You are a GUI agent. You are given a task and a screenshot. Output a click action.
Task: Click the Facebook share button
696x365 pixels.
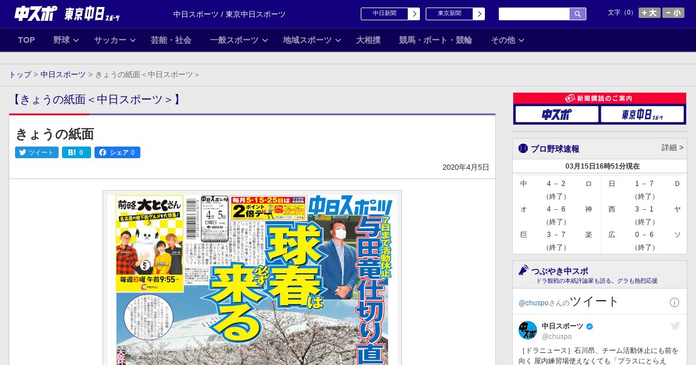(x=117, y=152)
